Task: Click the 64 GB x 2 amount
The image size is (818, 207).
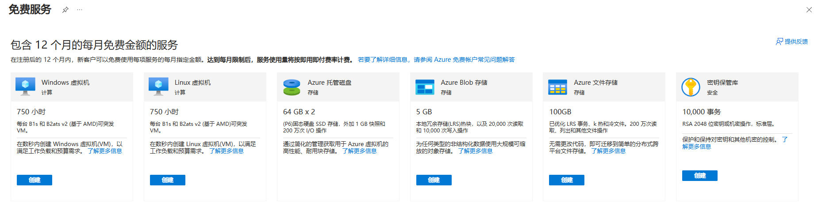Action: pyautogui.click(x=299, y=112)
